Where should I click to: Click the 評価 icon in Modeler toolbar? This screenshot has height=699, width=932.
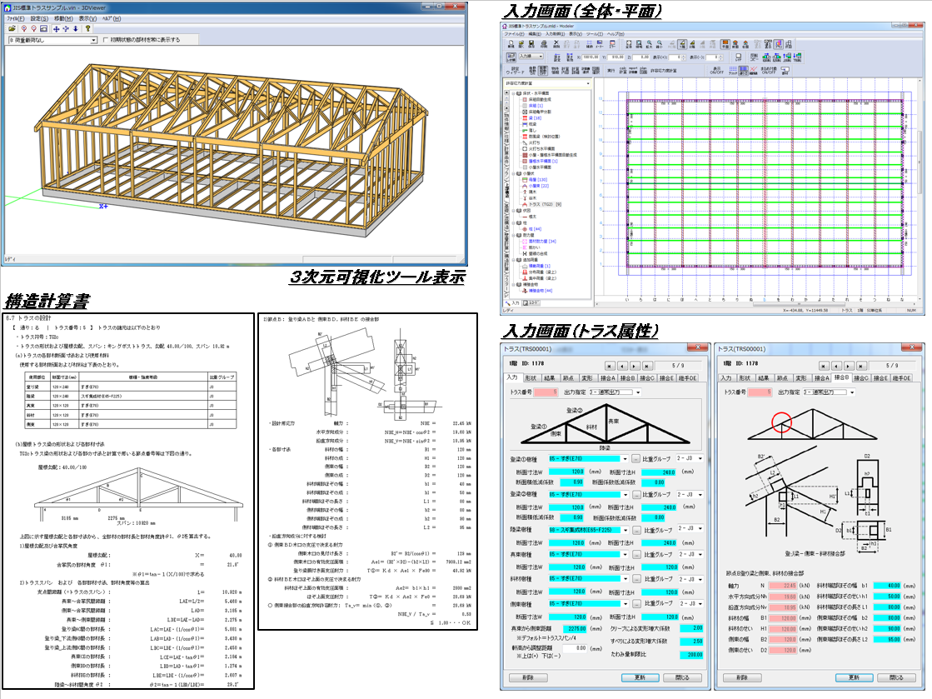789,45
